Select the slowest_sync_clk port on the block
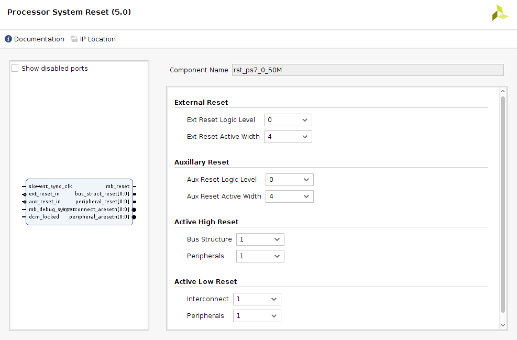The height and width of the screenshot is (340, 517). tap(50, 187)
